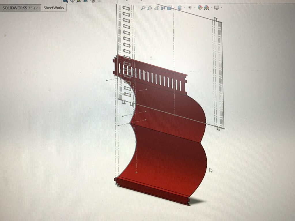The height and width of the screenshot is (221, 295).
Task: Expand the Apply Scene dropdown arrow
Action: [x=211, y=8]
